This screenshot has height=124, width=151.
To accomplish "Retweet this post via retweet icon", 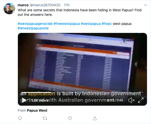I will pyautogui.click(x=45, y=118).
